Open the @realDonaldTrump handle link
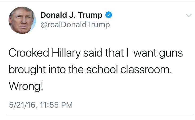 (75, 25)
